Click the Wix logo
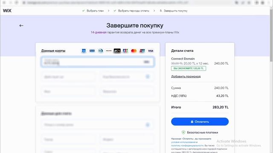This screenshot has width=273, height=153. point(7,11)
